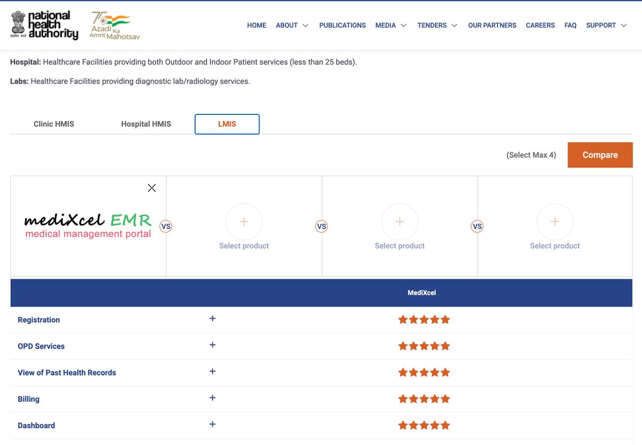
Task: Expand the Billing row plus icon
Action: click(x=212, y=398)
